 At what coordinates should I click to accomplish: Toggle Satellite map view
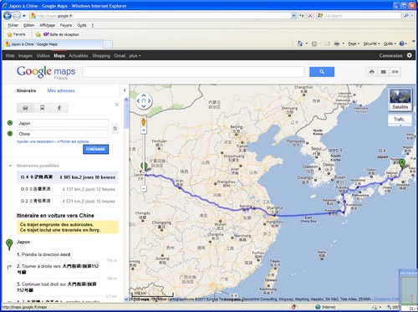pyautogui.click(x=400, y=100)
